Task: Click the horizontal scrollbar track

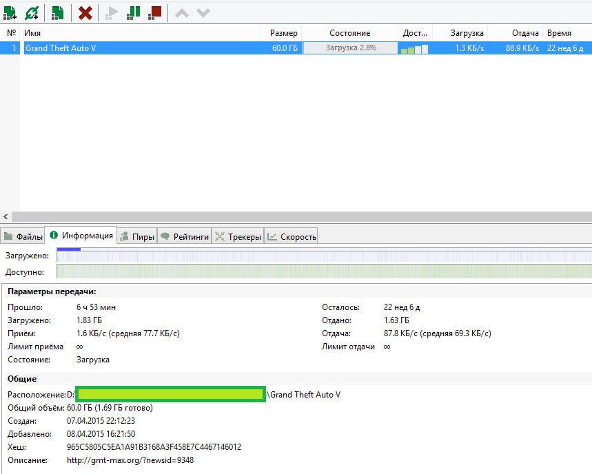Action: (x=302, y=216)
